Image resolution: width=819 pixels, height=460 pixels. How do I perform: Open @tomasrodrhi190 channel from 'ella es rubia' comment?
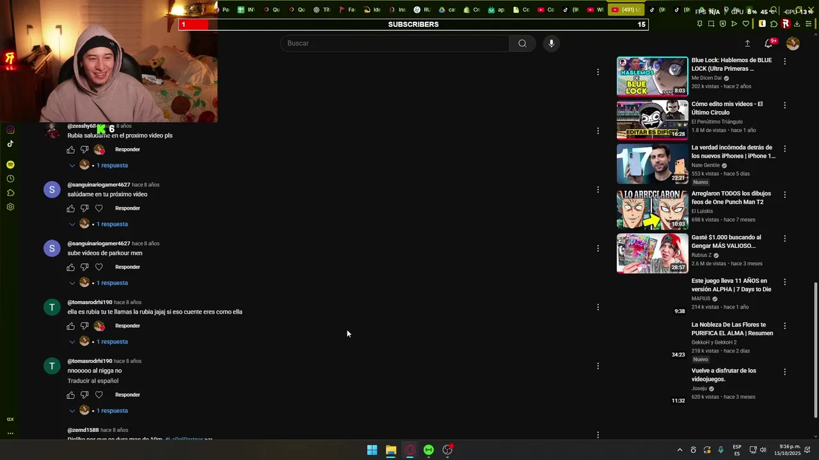90,302
